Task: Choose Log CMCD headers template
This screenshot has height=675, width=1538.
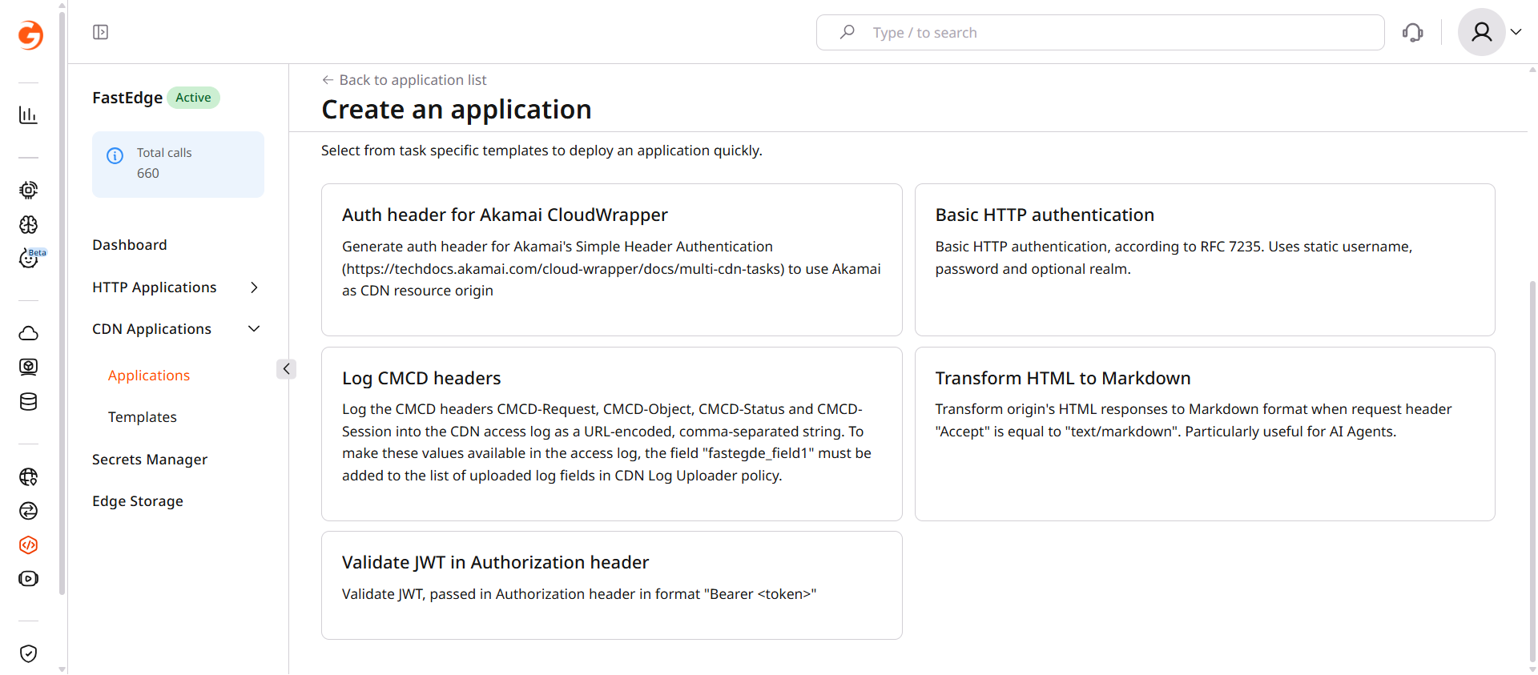Action: point(611,434)
